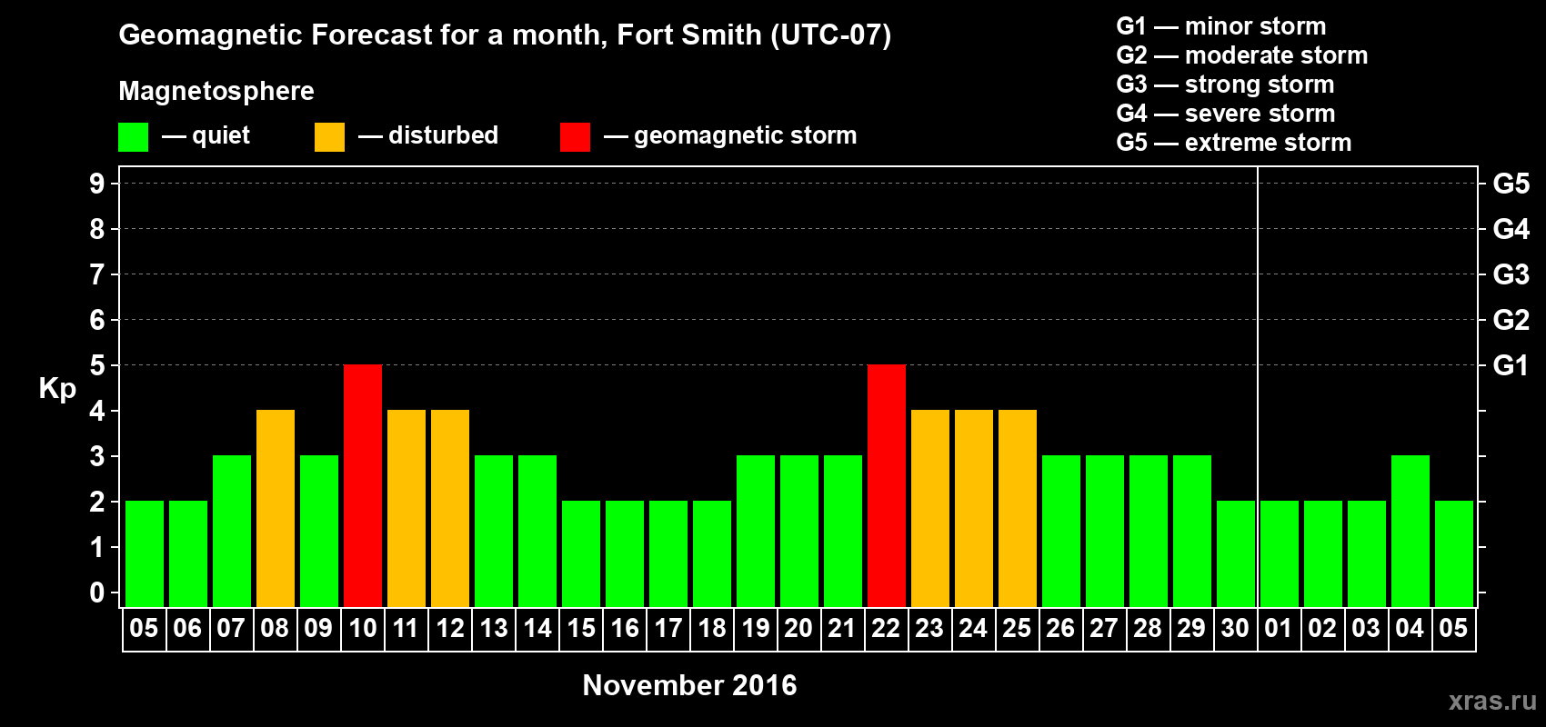Click the date label 14
This screenshot has height=727, width=1546.
(537, 628)
